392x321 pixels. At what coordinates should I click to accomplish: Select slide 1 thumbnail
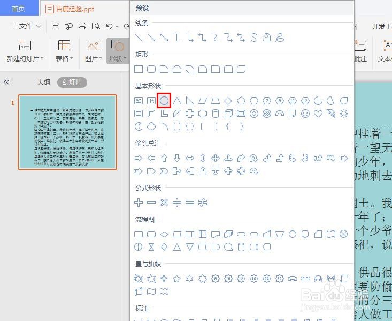67,132
